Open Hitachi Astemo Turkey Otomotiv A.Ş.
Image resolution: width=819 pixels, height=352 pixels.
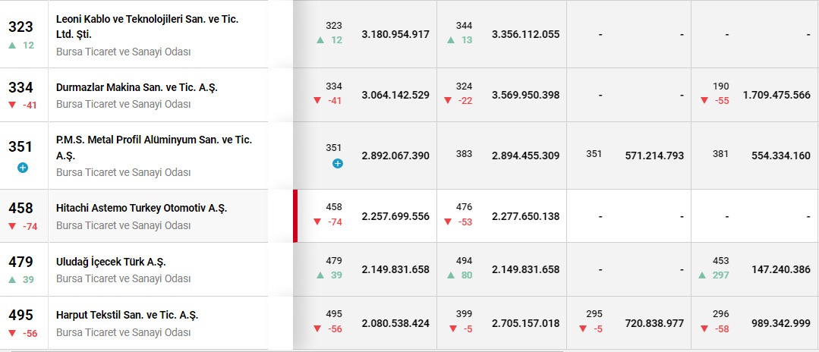tap(141, 208)
